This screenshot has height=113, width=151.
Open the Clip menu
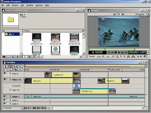point(22,5)
